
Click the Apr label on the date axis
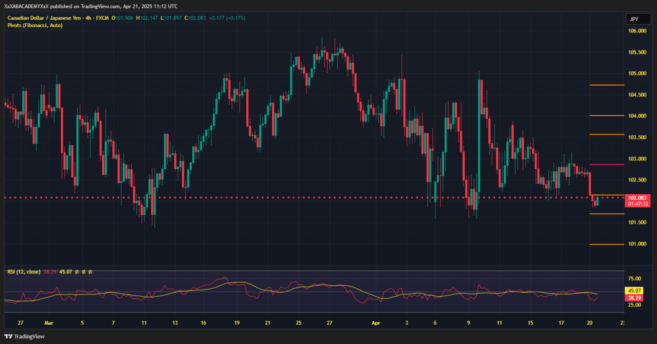coord(375,323)
